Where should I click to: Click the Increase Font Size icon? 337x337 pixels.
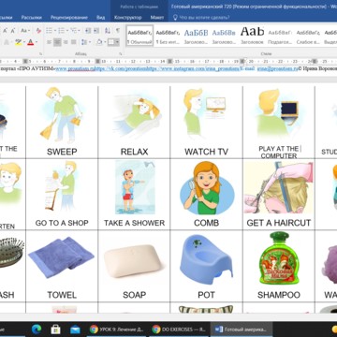[x=6, y=31]
